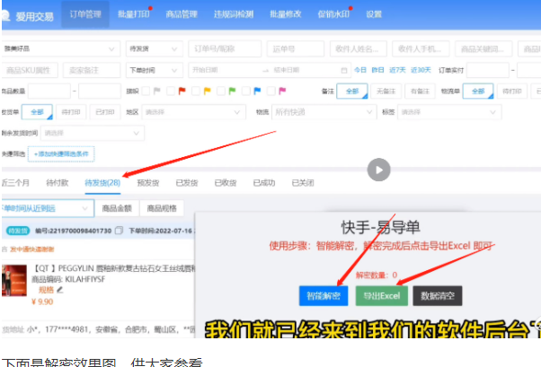Viewport: 541px width, 367px height.
Task: Open the 批量打印 menu
Action: click(134, 14)
